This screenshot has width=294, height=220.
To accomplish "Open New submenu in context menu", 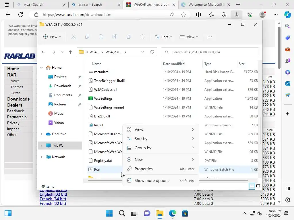I will click(x=160, y=160).
